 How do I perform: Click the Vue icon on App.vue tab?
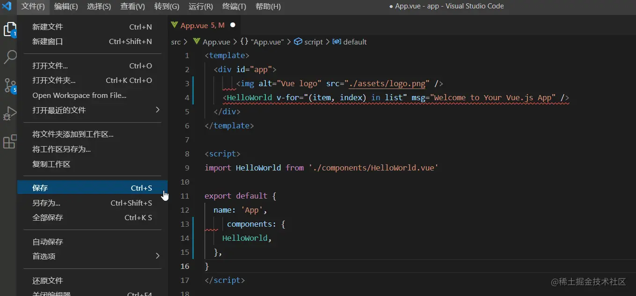point(175,25)
